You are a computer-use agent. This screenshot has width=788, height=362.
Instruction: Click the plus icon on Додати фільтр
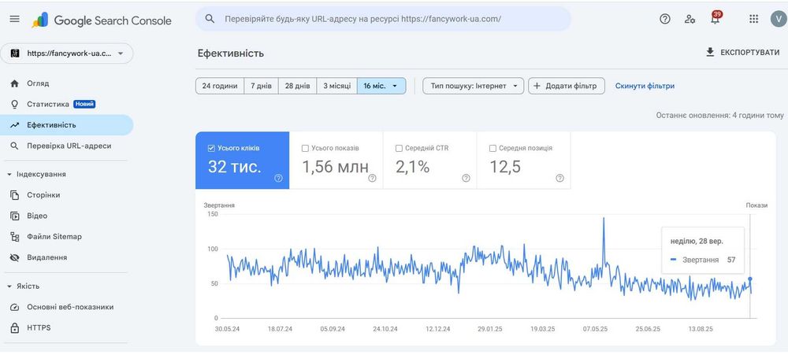pos(536,86)
